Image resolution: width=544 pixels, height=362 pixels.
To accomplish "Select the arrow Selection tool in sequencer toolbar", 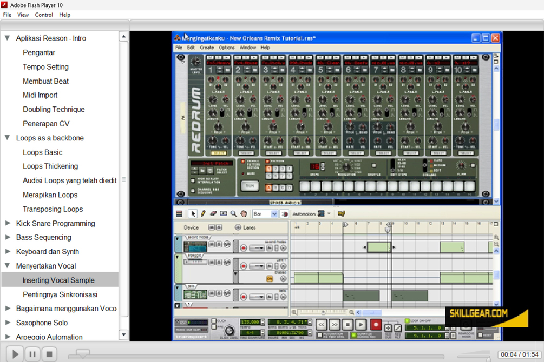I will click(x=193, y=214).
